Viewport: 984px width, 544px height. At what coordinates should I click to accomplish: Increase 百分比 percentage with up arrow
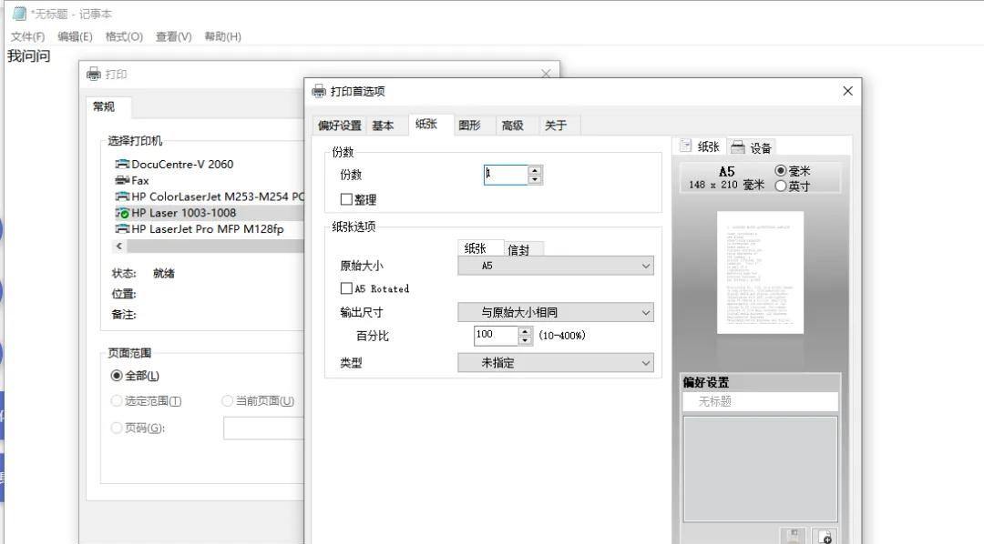pos(526,331)
